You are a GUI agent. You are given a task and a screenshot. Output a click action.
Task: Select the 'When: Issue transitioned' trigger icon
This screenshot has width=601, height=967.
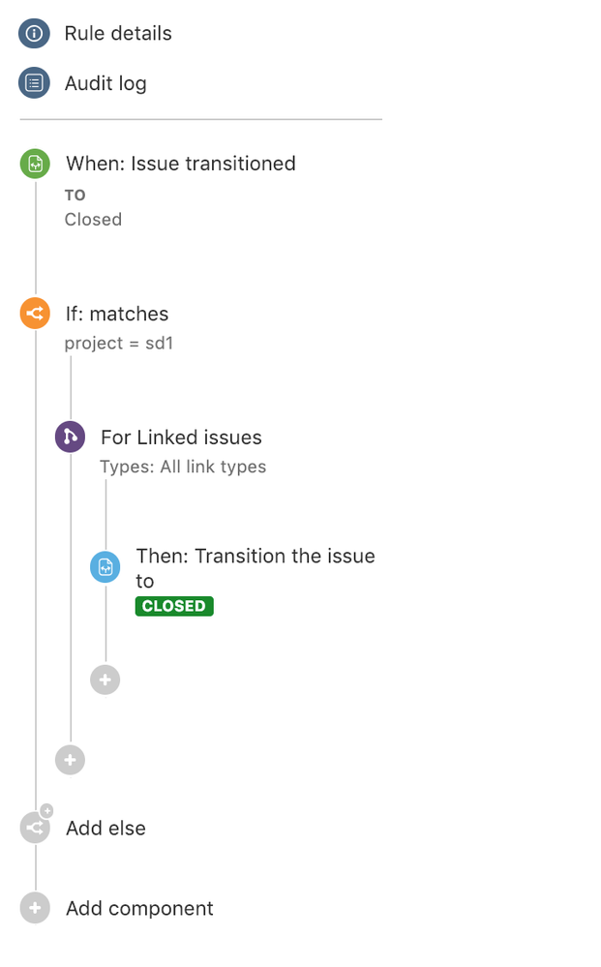pos(34,164)
